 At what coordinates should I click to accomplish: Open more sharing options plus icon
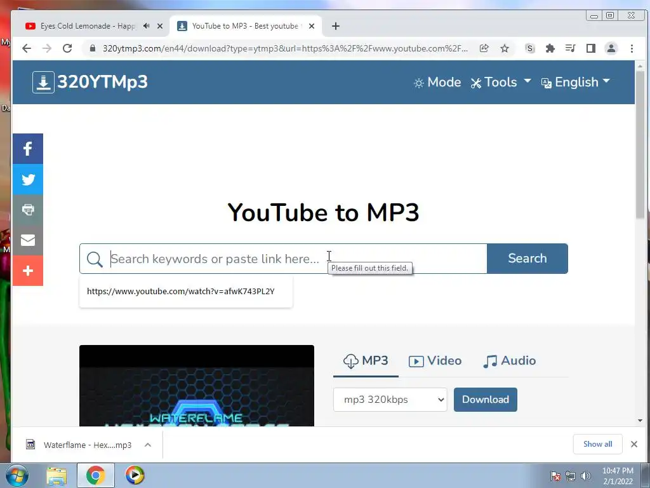(28, 271)
